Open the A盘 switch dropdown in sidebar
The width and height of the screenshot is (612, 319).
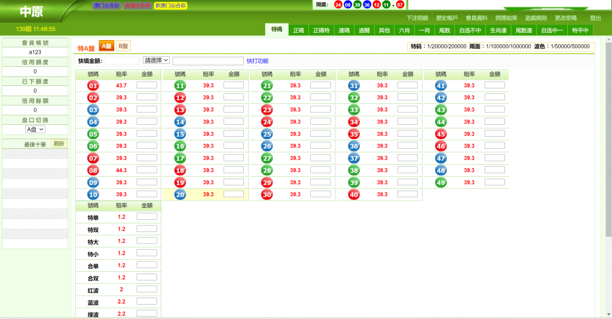tap(35, 130)
